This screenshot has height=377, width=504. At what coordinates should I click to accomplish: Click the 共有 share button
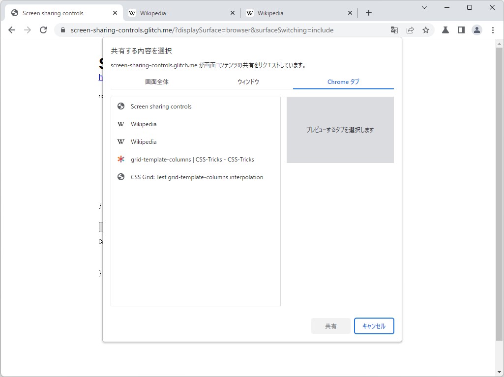click(330, 325)
